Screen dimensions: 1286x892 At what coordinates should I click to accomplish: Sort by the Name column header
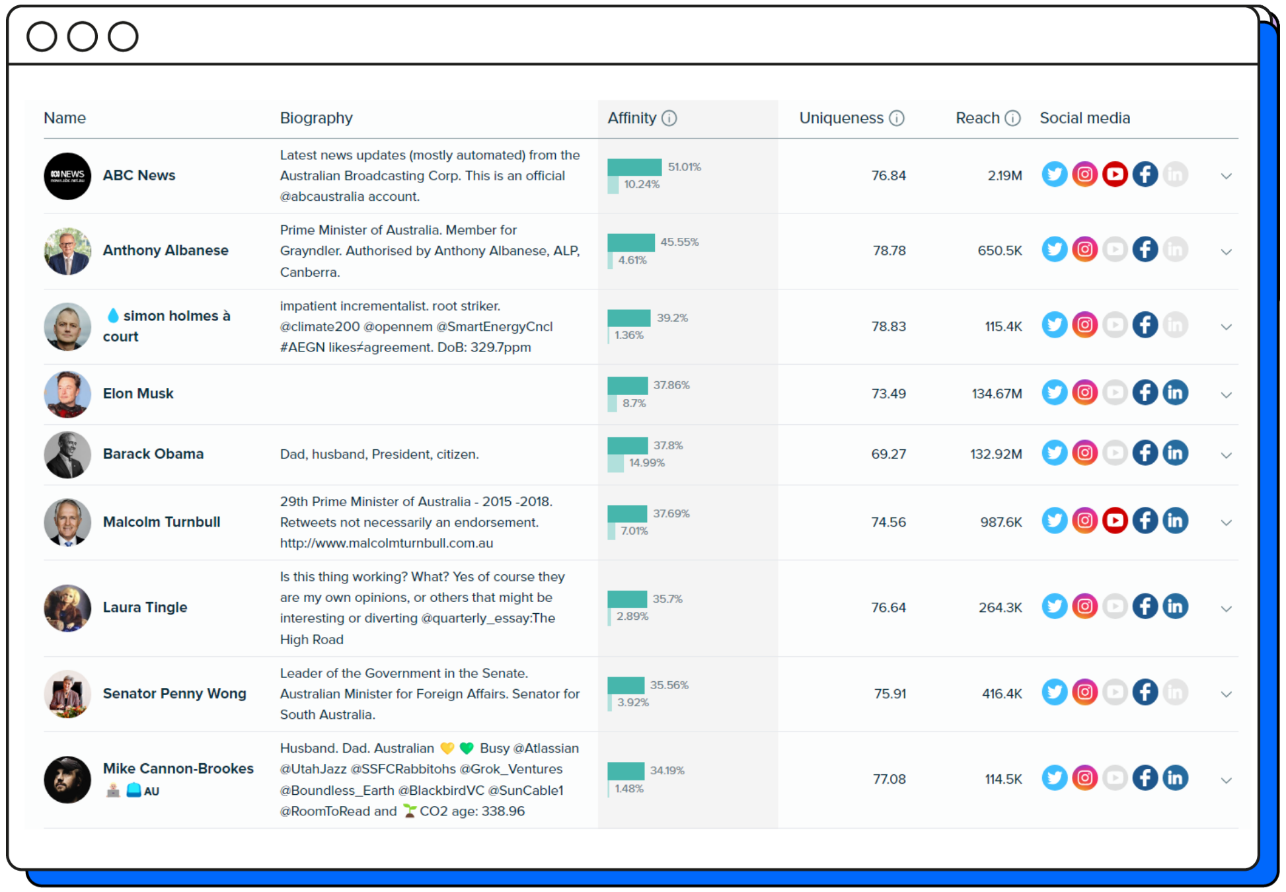[65, 118]
